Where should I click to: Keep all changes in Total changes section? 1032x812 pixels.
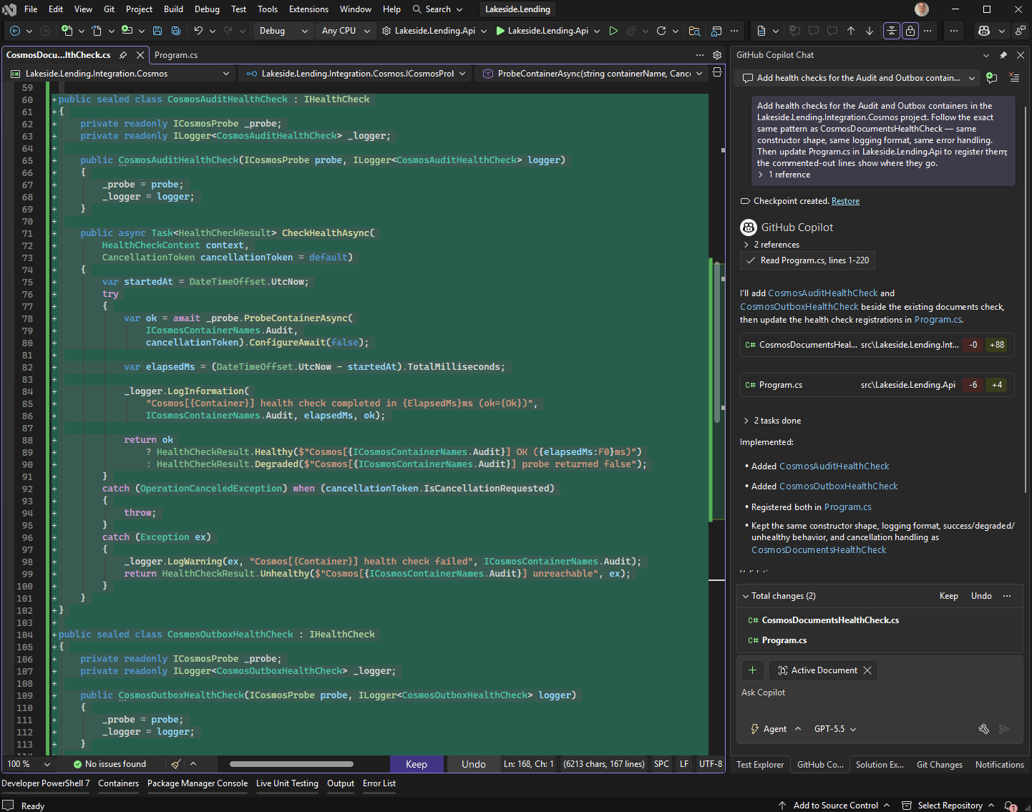tap(949, 596)
